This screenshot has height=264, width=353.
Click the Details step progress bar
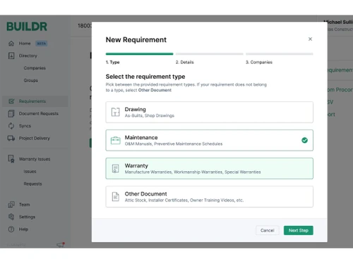coord(210,54)
